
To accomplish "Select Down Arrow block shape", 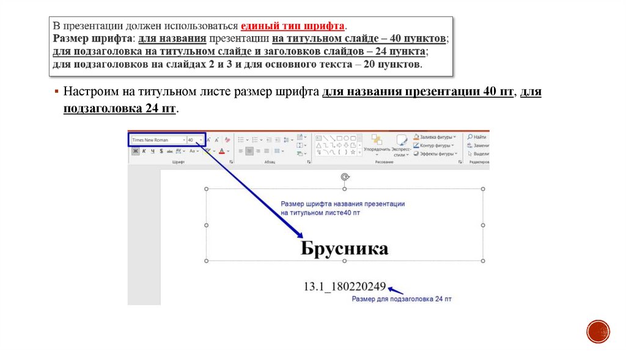I will 346,146.
